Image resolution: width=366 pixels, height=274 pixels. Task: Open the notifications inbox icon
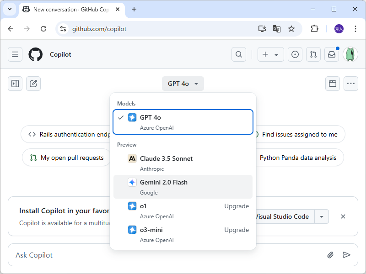coord(332,54)
